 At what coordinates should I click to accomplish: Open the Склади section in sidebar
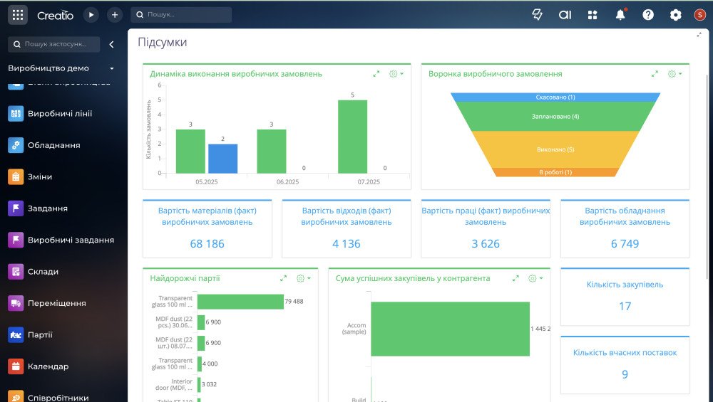[43, 271]
